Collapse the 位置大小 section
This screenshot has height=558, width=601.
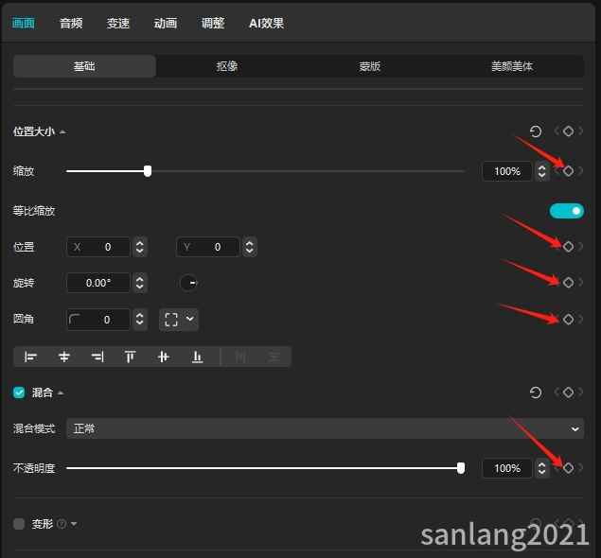[62, 131]
